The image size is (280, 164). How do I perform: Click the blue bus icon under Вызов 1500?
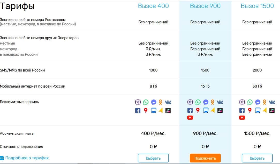(258, 111)
